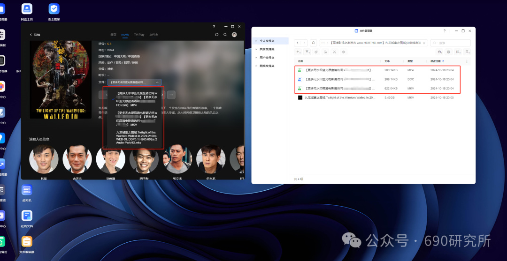Click the file manager forward navigation arrow
507x261 pixels.
coord(304,43)
